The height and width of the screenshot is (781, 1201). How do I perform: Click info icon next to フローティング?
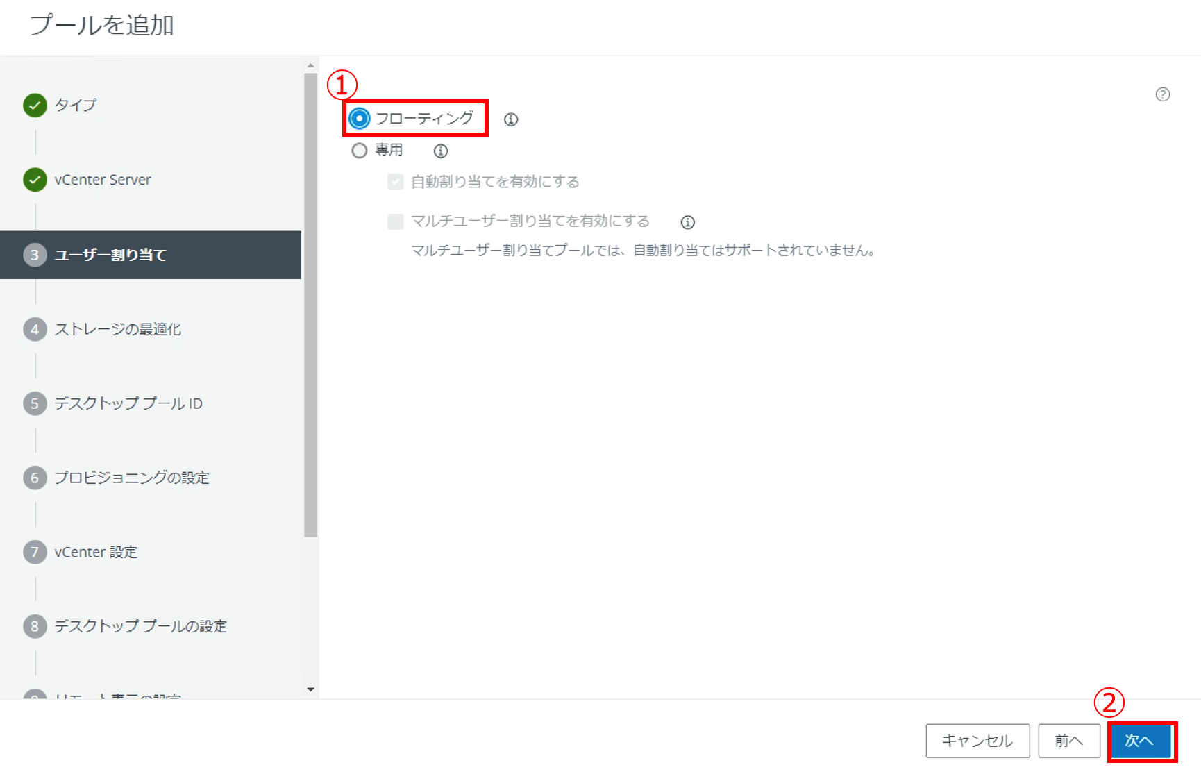pos(511,119)
